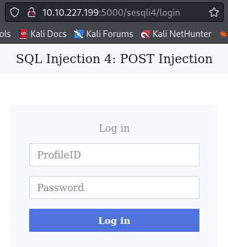Click the orange bug bookmark icon at the toolbar edge
228x247 pixels.
(224, 34)
